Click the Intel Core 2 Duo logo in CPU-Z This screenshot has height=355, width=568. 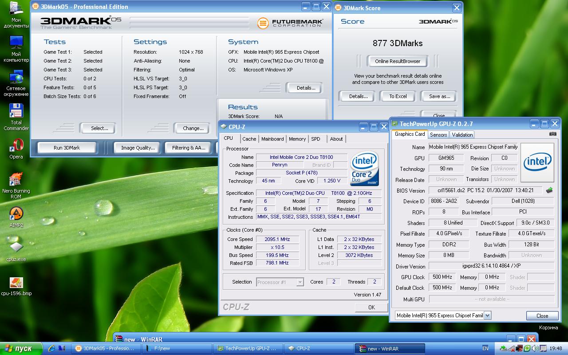(364, 169)
